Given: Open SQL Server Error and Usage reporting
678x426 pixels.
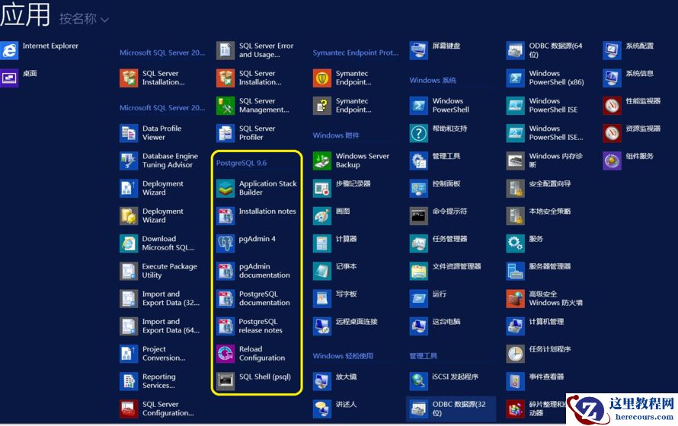Looking at the screenshot, I should point(255,50).
